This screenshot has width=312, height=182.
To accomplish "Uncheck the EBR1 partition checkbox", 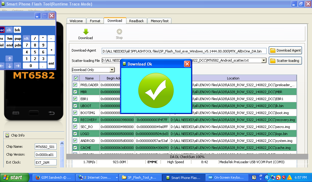I will (75, 99).
